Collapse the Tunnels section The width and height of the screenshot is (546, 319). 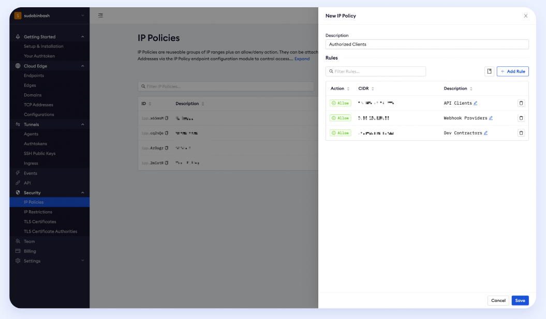click(82, 124)
